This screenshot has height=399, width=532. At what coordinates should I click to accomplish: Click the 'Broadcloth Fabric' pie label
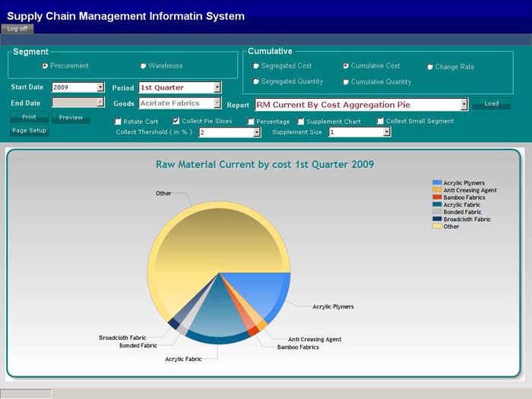pyautogui.click(x=122, y=338)
